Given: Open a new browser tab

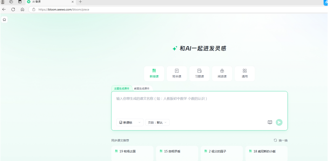Looking at the screenshot, I should click(80, 2).
